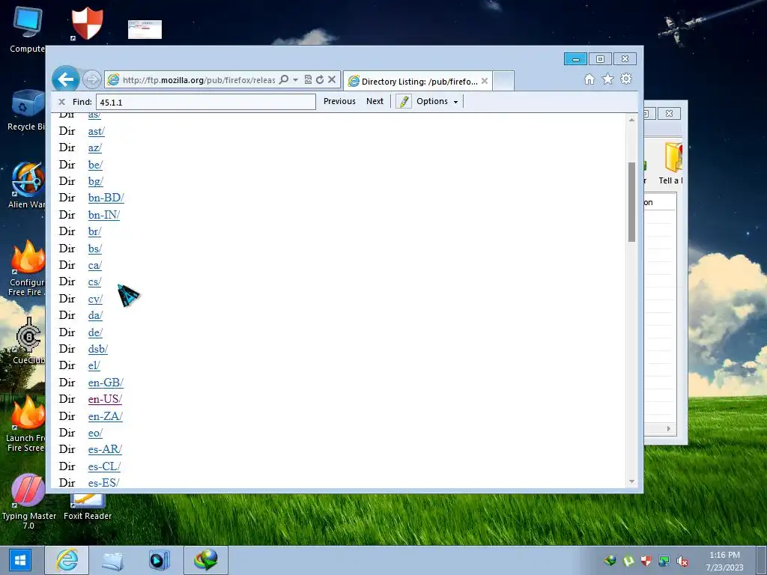Click the taskbar clock showing 1:16 PM
Screen dimensions: 767x575
point(724,561)
